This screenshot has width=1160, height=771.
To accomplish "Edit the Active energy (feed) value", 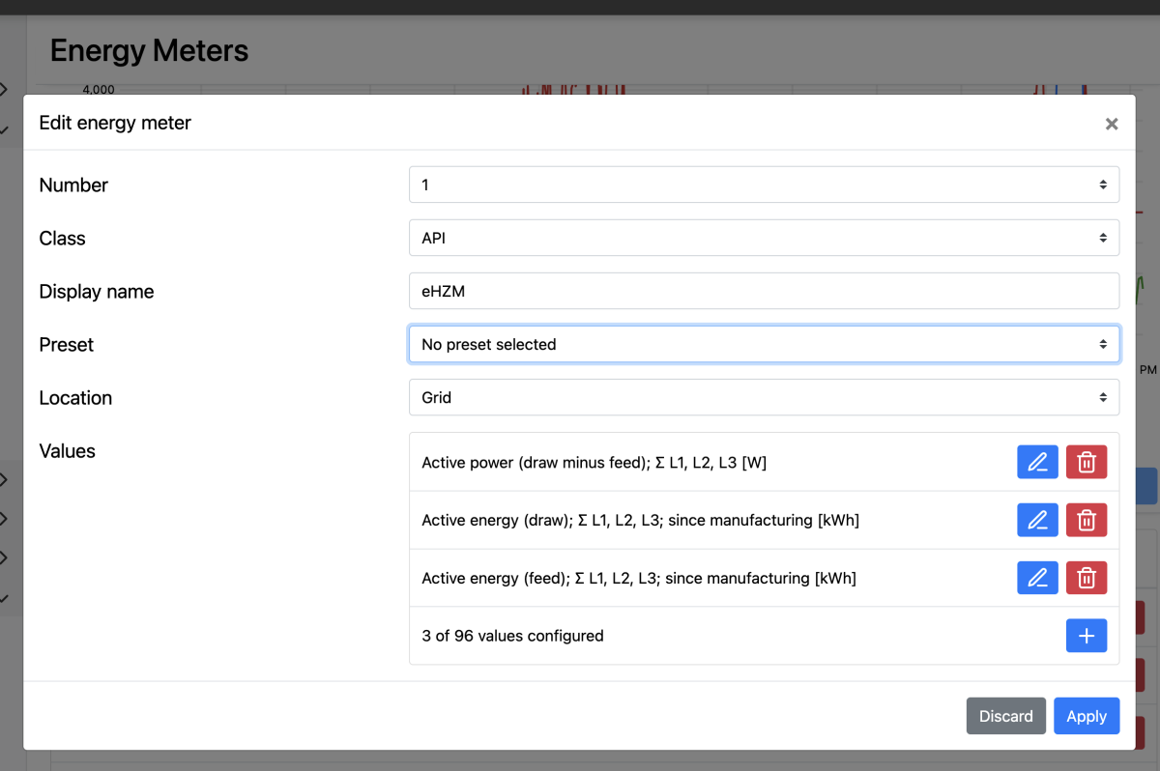I will pyautogui.click(x=1037, y=579).
